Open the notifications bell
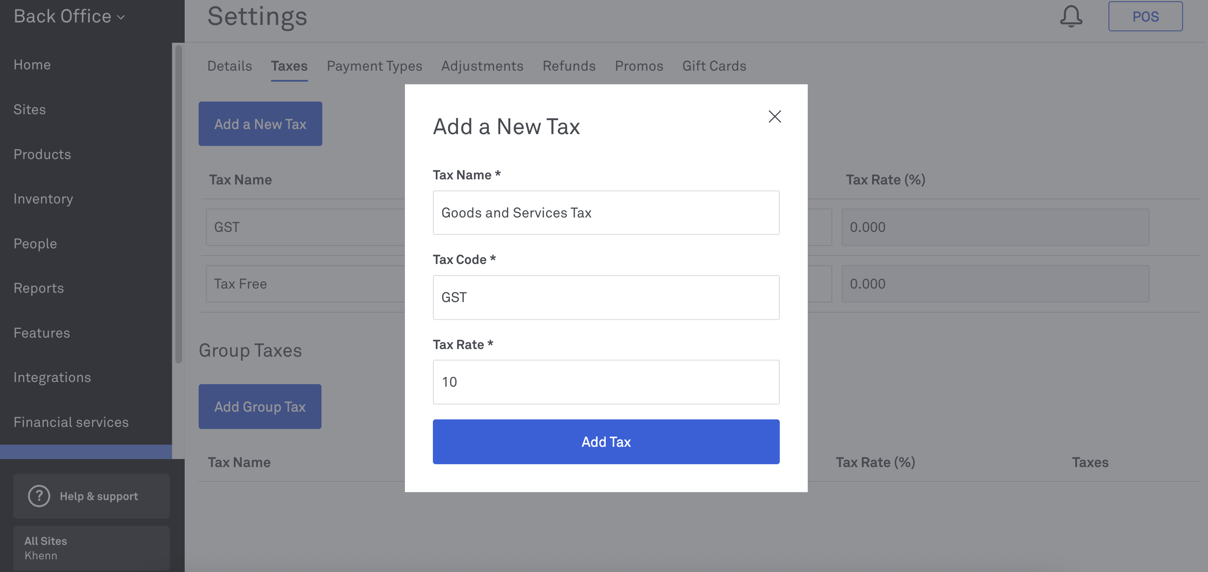This screenshot has height=572, width=1208. point(1071,16)
